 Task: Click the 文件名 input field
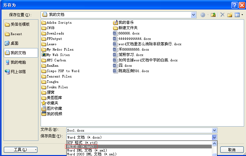pos(139,130)
